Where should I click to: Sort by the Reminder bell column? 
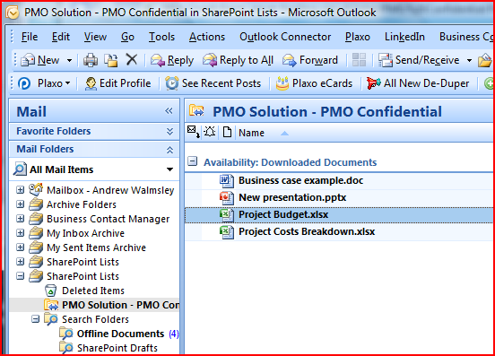209,132
